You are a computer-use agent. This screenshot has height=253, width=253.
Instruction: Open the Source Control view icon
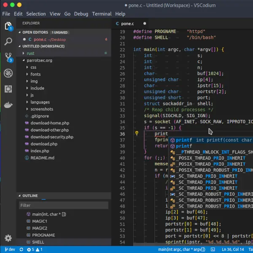(x=8, y=57)
